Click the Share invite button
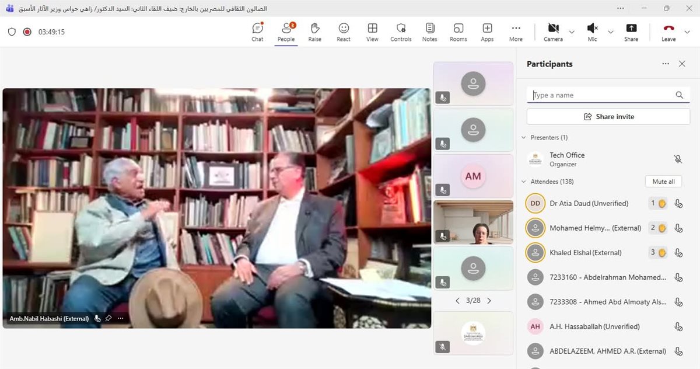The image size is (700, 369). tap(608, 117)
